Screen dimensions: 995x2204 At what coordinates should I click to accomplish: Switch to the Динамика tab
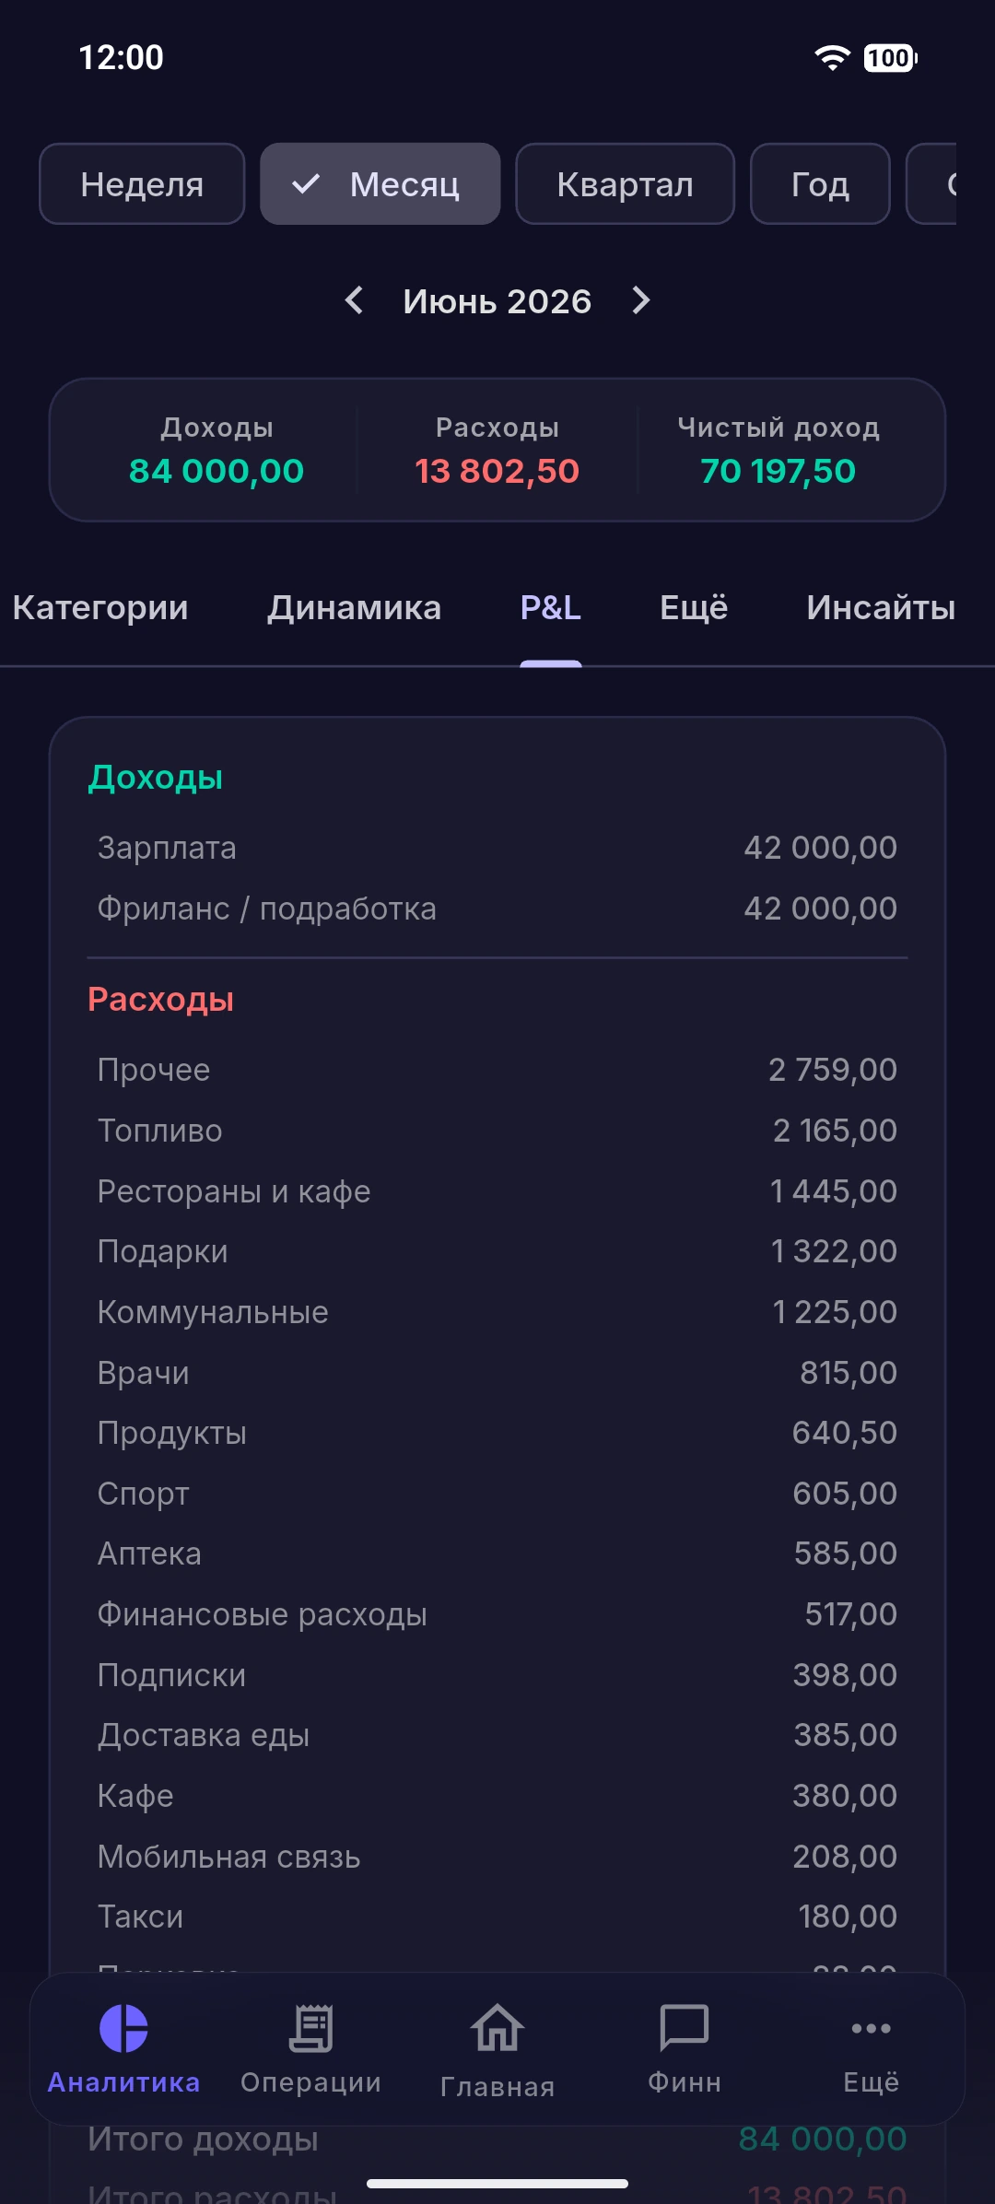[355, 608]
